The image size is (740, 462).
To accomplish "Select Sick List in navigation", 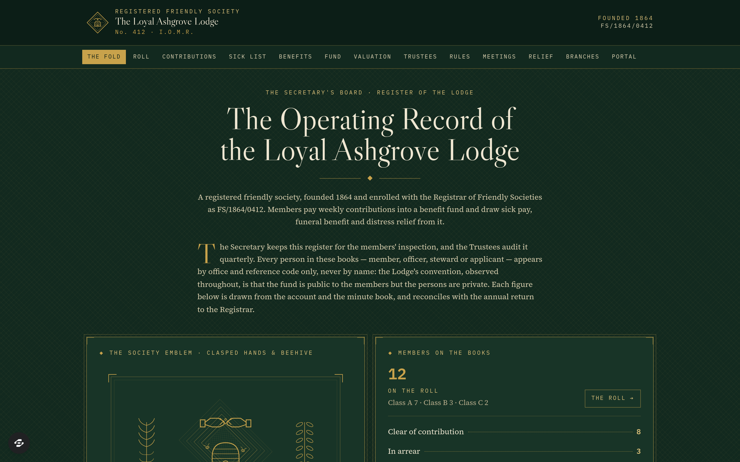I will point(248,57).
